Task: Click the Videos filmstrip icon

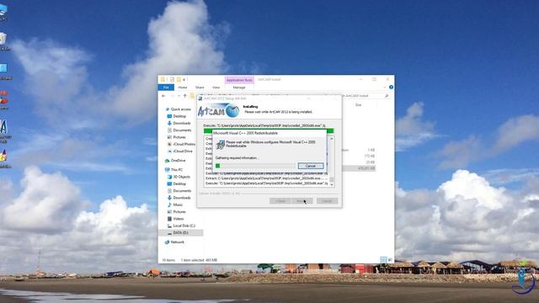Action: coord(169,219)
